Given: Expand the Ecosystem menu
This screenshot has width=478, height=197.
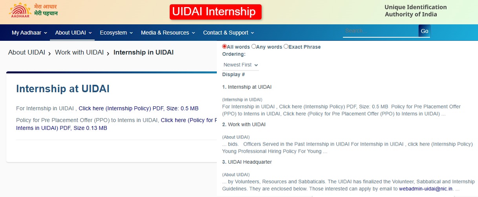Looking at the screenshot, I should click(x=116, y=33).
